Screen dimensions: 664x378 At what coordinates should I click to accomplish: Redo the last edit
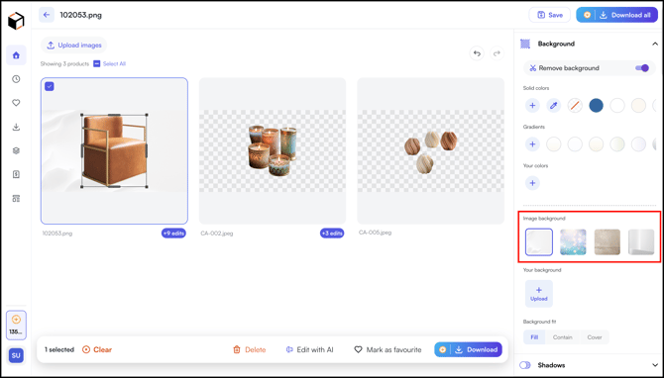497,53
